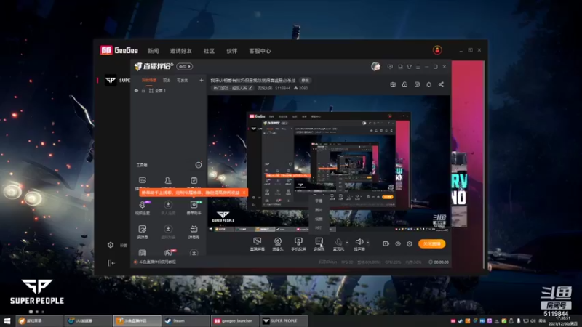Toggle visibility eye of the fullscreen source
The width and height of the screenshot is (582, 327).
coord(136,90)
